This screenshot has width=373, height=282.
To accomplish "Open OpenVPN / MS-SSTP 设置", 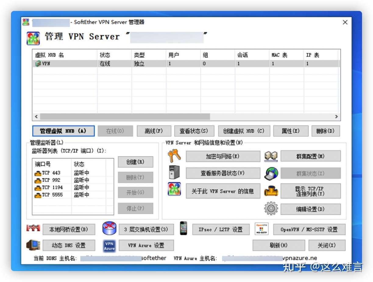I will 309,230.
